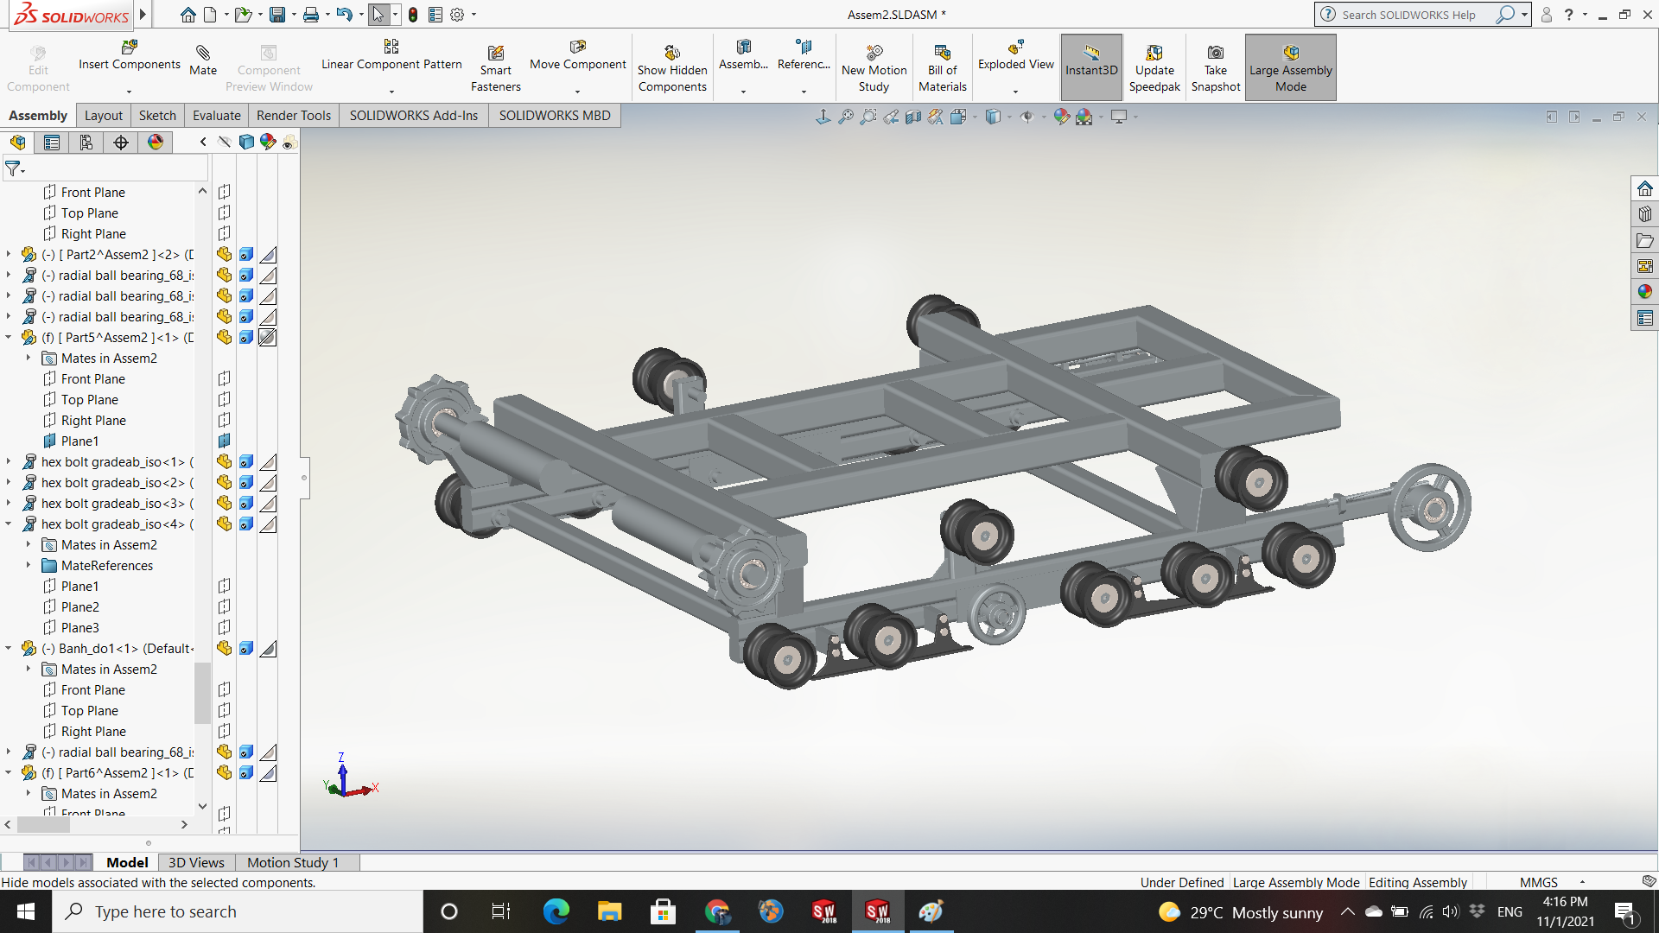Toggle visibility of Banh_do1 component
This screenshot has height=933, width=1659.
tap(224, 649)
